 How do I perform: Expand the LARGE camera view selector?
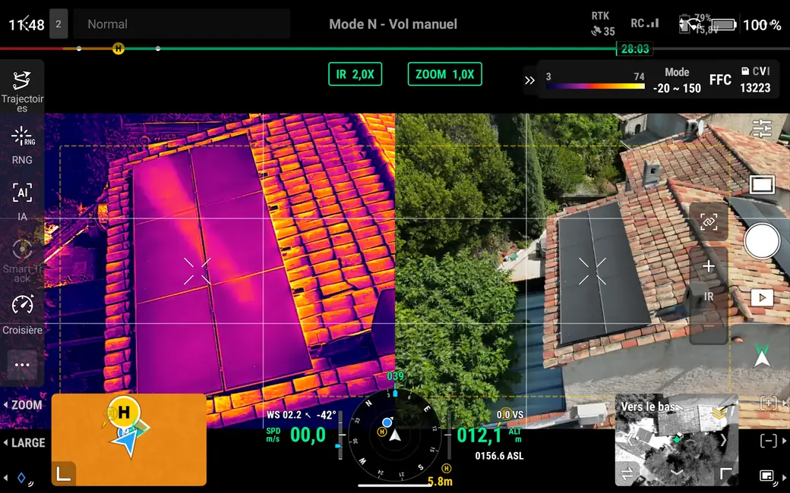[24, 443]
